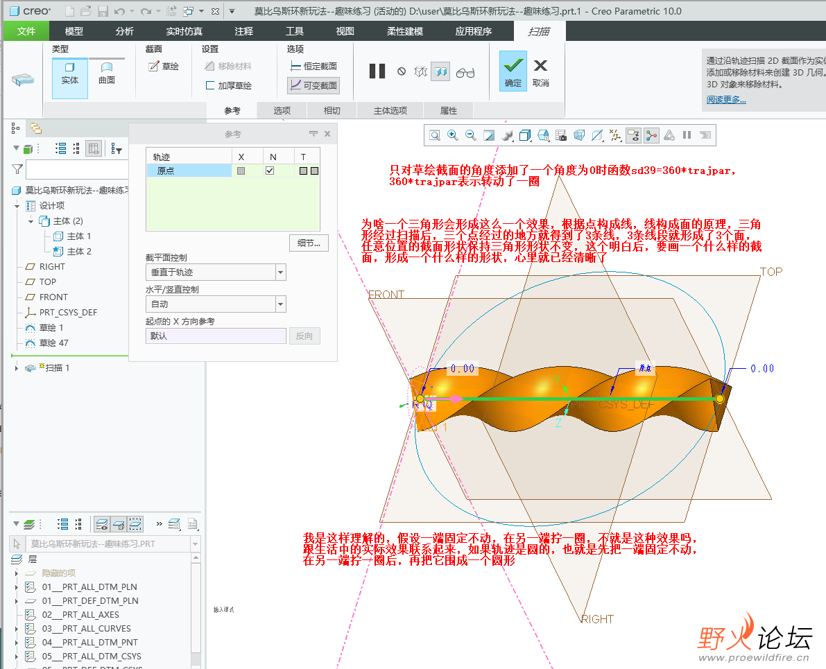Select Surface (曲面) sweep type

[x=106, y=73]
